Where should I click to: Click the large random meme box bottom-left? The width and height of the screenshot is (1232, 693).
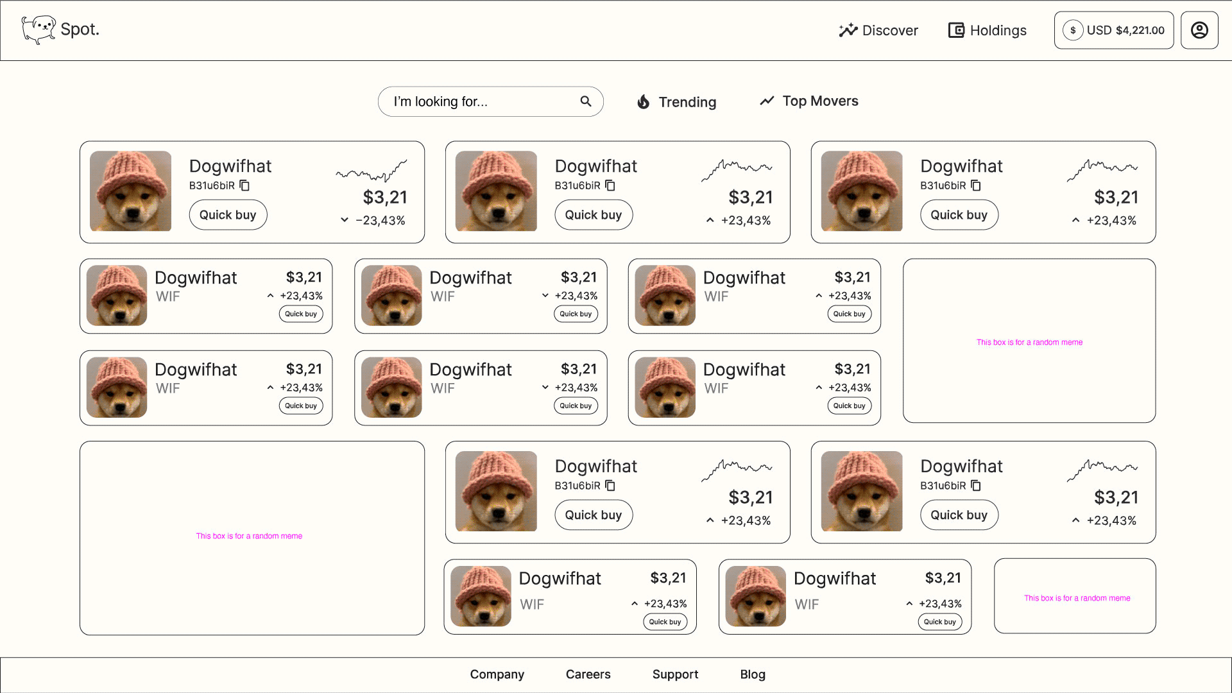(252, 538)
